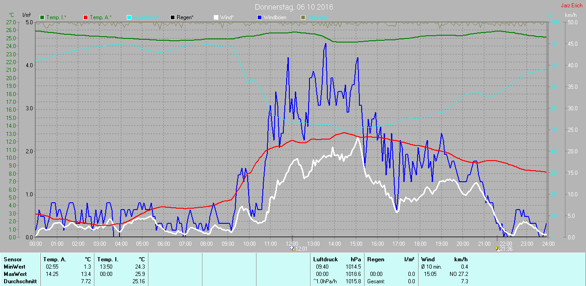Click the Temp. A. column header

[x=54, y=259]
